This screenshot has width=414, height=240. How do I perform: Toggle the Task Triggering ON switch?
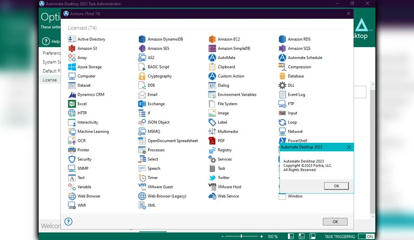[366, 237]
